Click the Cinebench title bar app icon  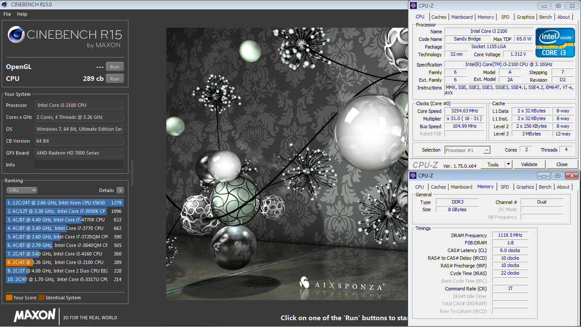click(x=5, y=4)
